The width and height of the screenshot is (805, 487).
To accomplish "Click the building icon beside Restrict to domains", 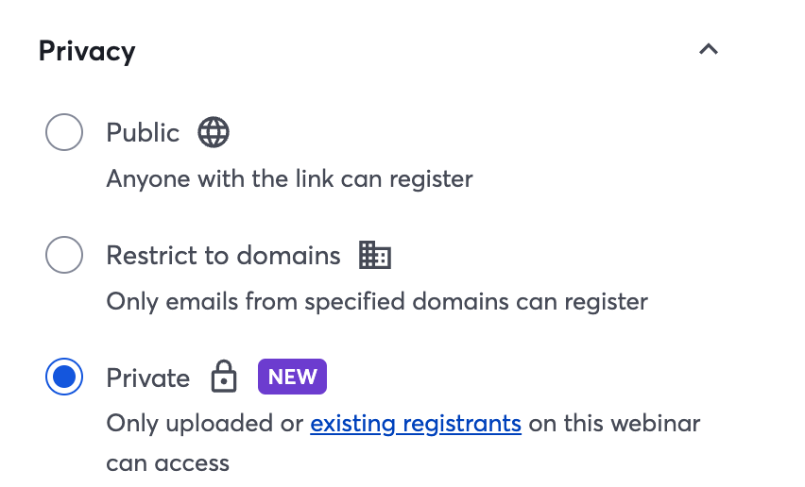I will click(x=375, y=255).
